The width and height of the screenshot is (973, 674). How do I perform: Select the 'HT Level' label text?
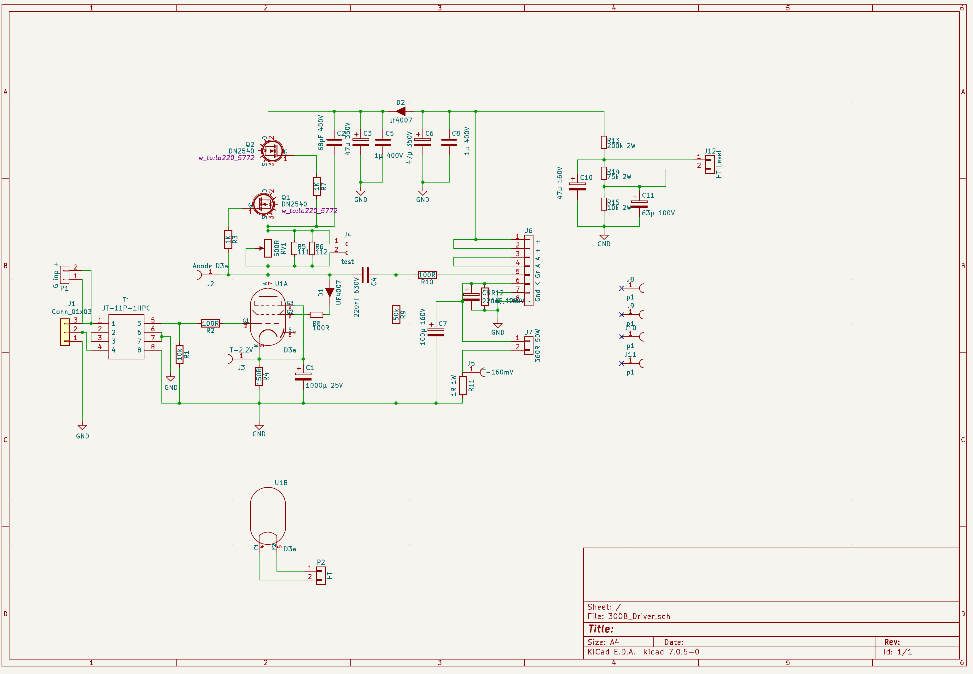719,164
